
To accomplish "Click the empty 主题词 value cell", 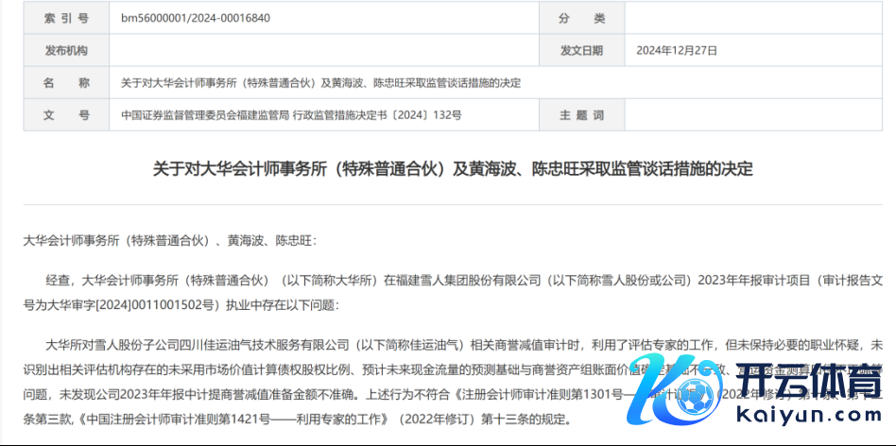I will (x=756, y=115).
